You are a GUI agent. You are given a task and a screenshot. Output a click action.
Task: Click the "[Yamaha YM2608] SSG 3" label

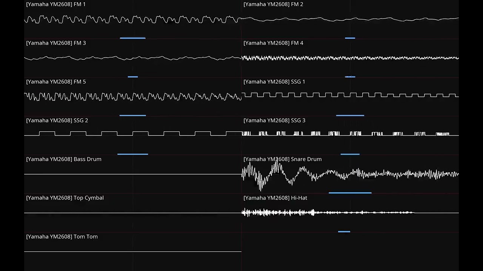pyautogui.click(x=274, y=120)
